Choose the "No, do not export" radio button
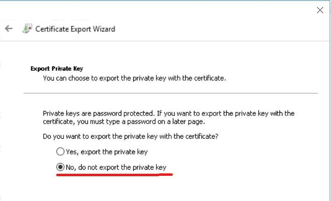Screen dimensions: 331x201 pyautogui.click(x=60, y=167)
